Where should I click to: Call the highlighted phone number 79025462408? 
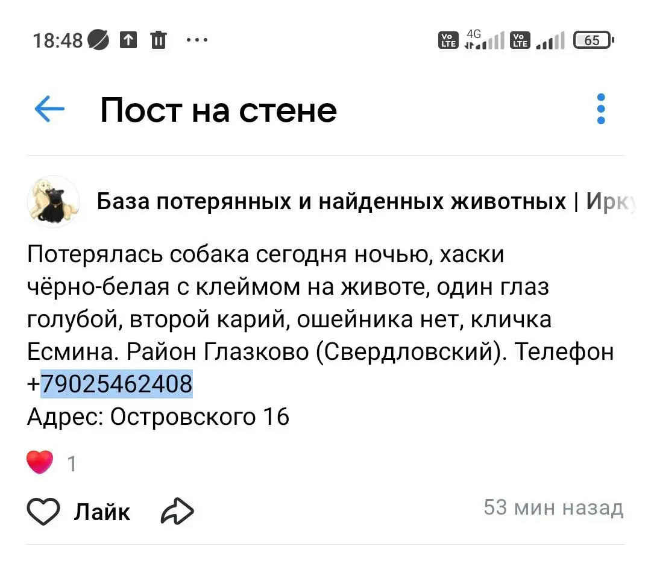click(116, 383)
